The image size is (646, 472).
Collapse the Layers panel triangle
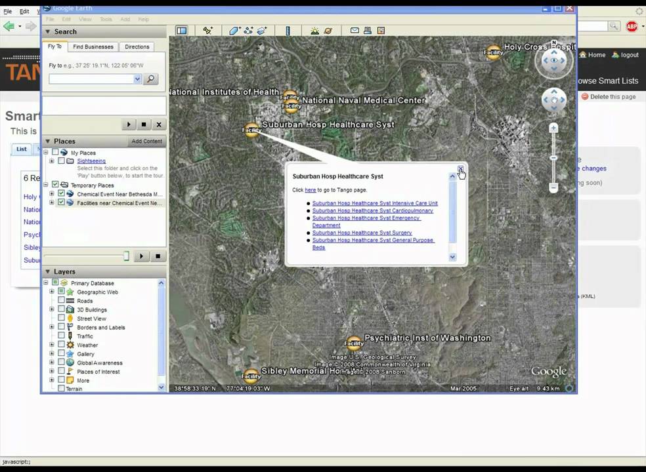[x=48, y=271]
